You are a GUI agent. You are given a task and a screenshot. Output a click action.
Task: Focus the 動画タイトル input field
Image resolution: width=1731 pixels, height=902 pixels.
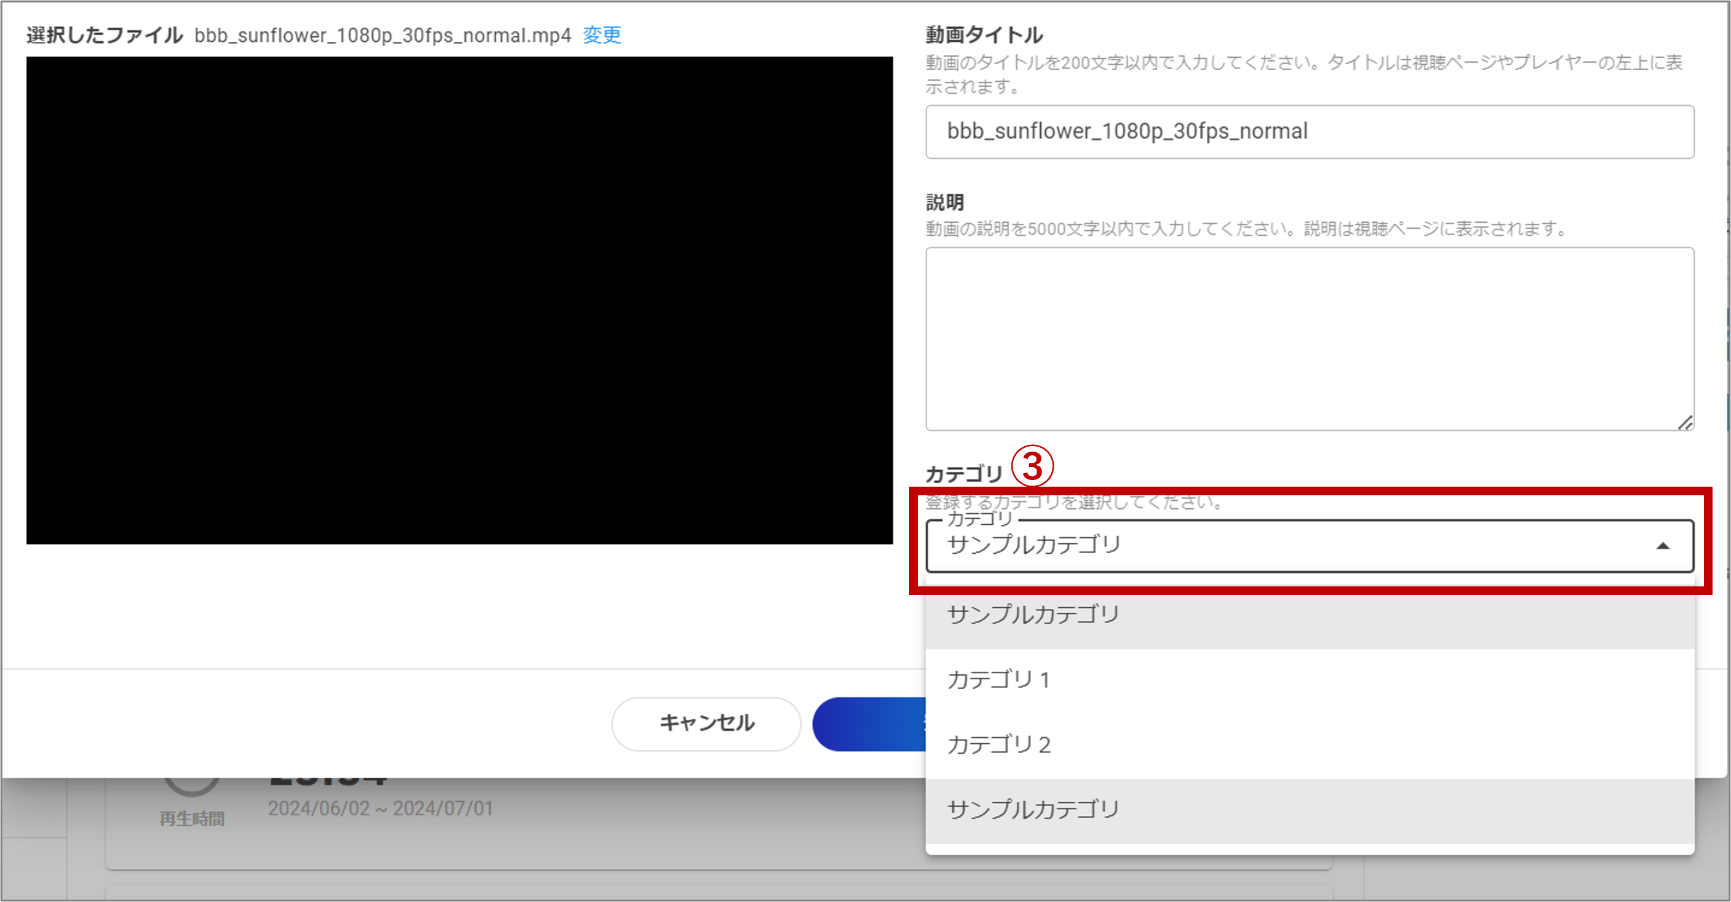click(1309, 132)
